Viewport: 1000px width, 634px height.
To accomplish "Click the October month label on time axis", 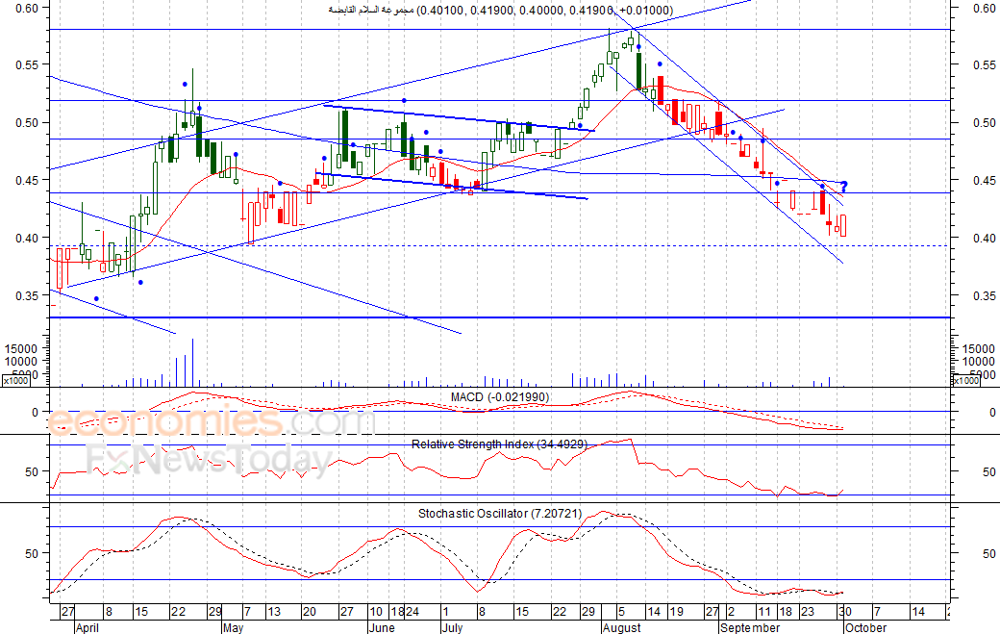I will point(865,627).
